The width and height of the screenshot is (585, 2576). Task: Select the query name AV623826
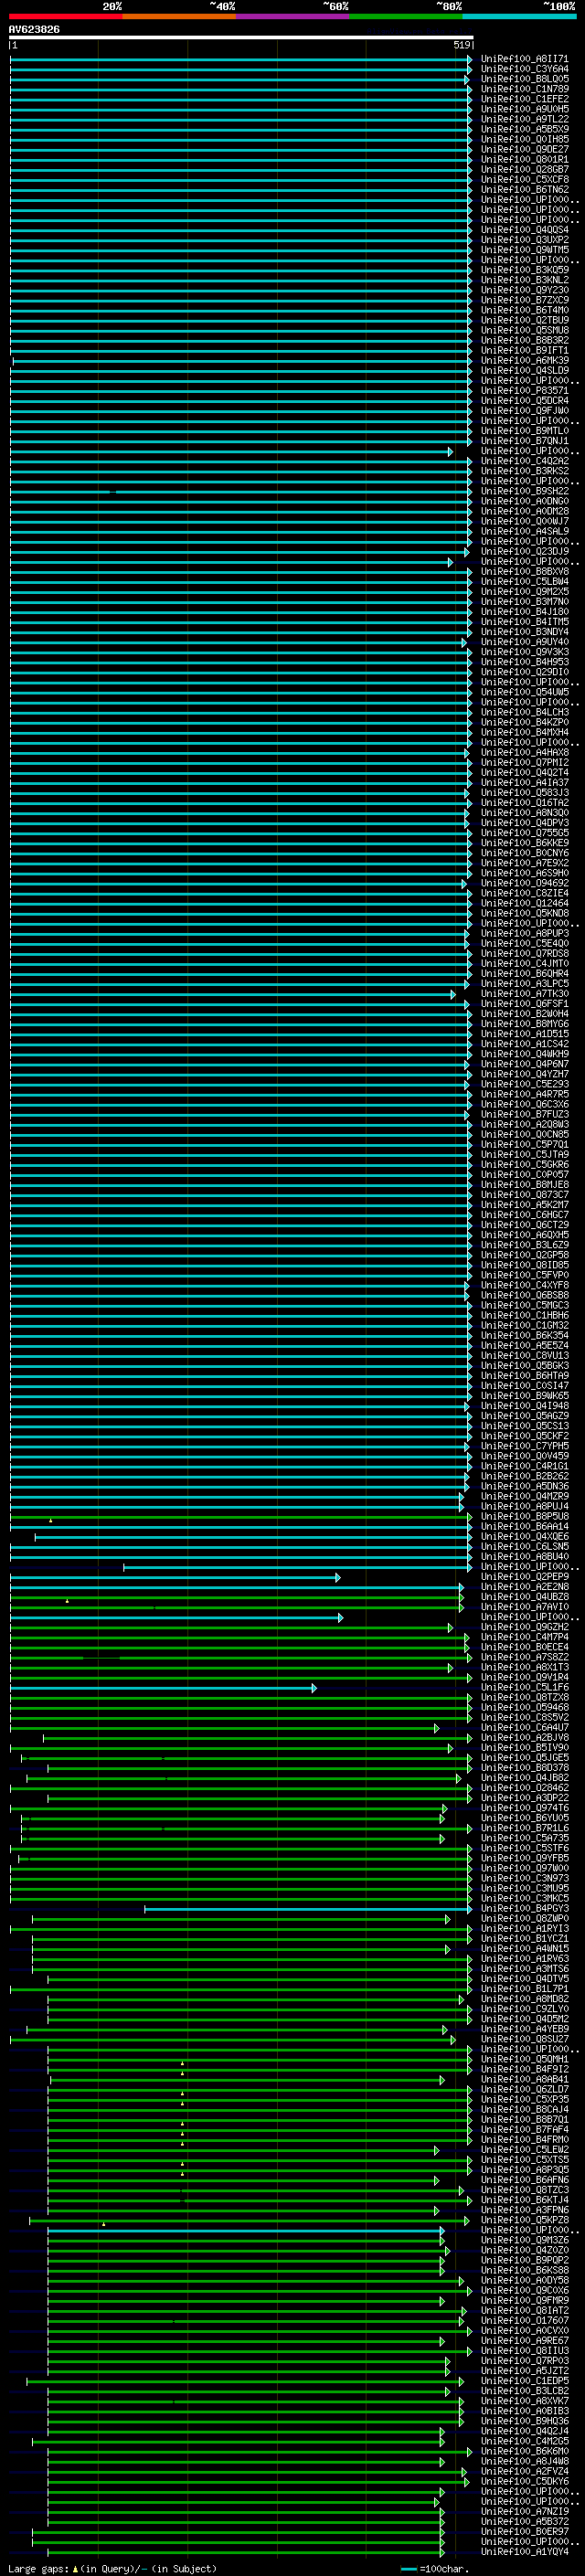tap(34, 30)
